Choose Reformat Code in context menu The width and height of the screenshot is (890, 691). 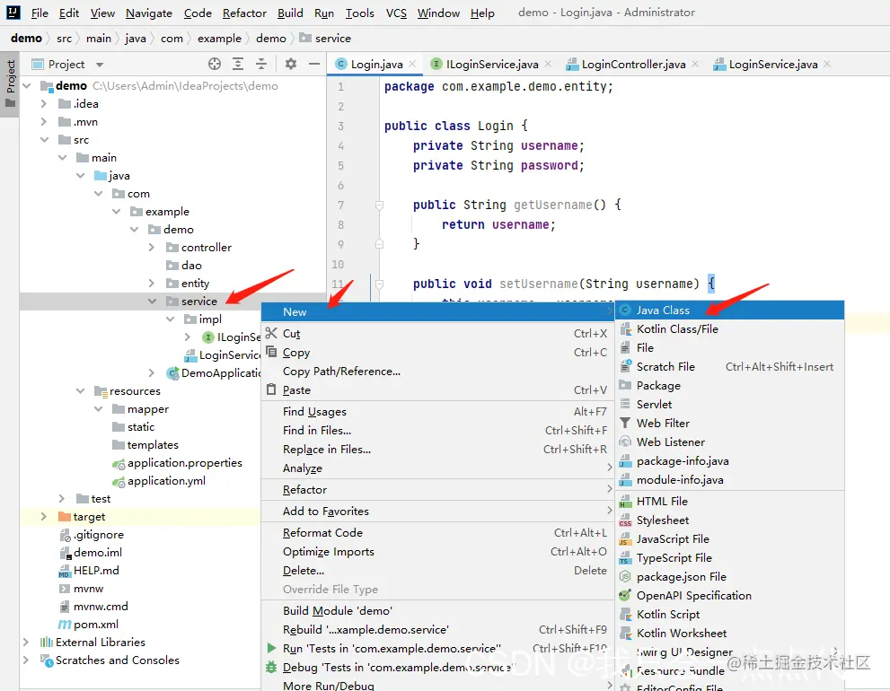point(437,533)
